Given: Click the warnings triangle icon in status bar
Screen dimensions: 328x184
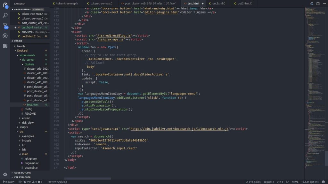Looking at the screenshot, I should (x=34, y=182).
